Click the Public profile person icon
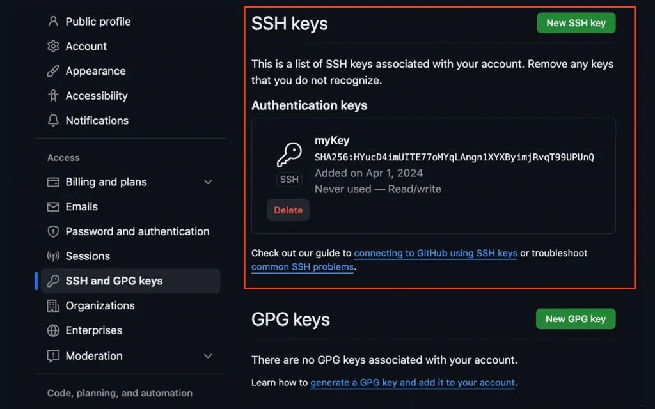This screenshot has width=655, height=409. 53,21
